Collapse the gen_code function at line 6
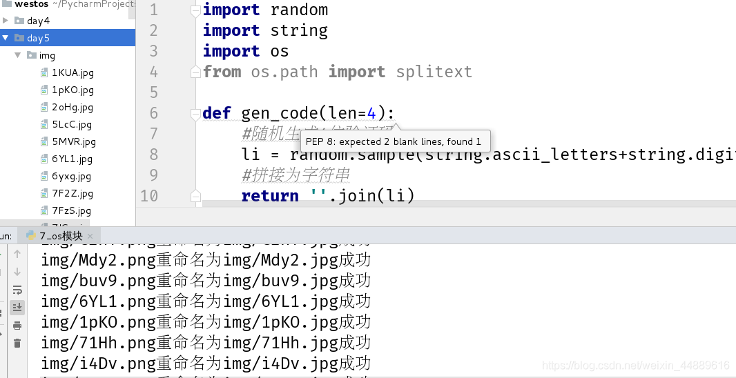736x378 pixels. [x=195, y=114]
